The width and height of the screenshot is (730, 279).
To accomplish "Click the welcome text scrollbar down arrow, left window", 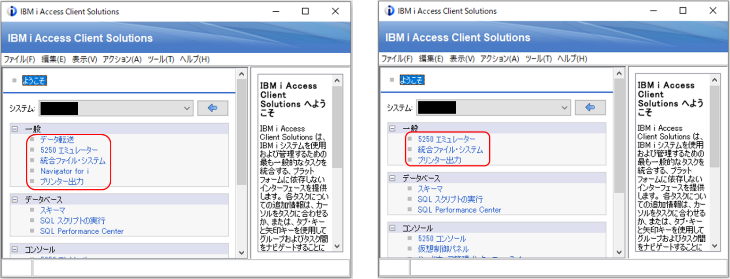I will [337, 246].
